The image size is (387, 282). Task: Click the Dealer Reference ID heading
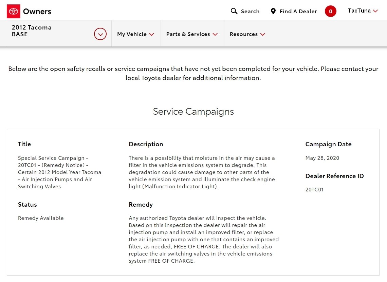[334, 176]
